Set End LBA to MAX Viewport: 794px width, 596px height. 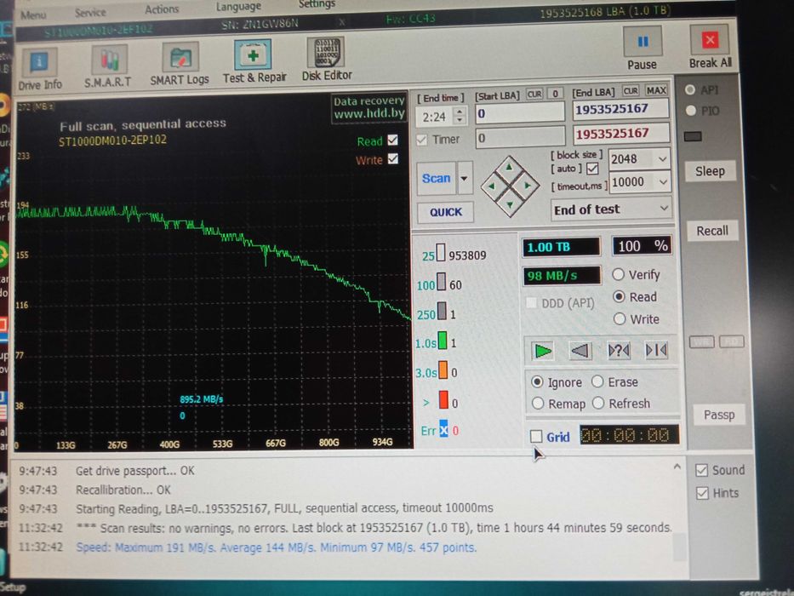pyautogui.click(x=656, y=91)
